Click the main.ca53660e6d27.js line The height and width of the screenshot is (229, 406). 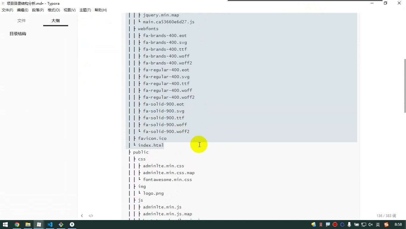[168, 22]
